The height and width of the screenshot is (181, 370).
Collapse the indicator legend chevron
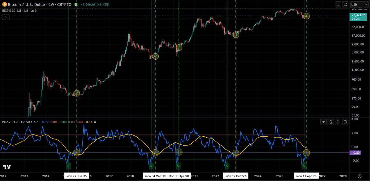6,17
